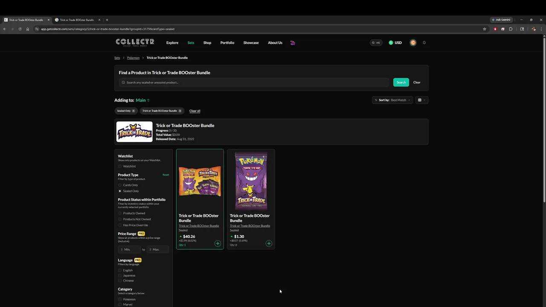Check the Has Price Override filter
The height and width of the screenshot is (307, 546).
pyautogui.click(x=120, y=225)
